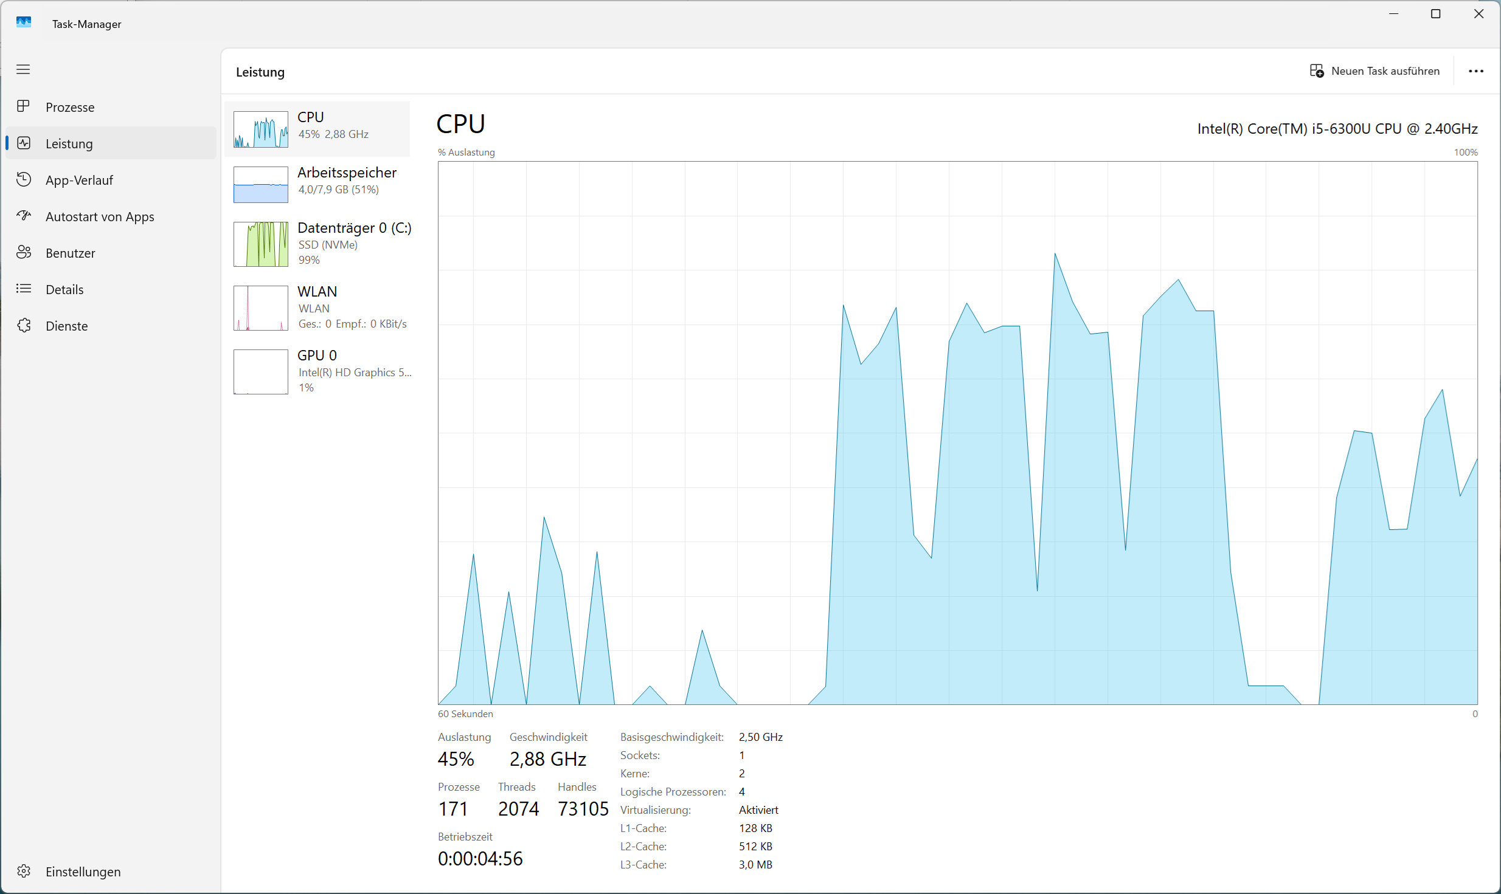The image size is (1501, 894).
Task: Select the CPU mini graph preview
Action: click(x=260, y=129)
